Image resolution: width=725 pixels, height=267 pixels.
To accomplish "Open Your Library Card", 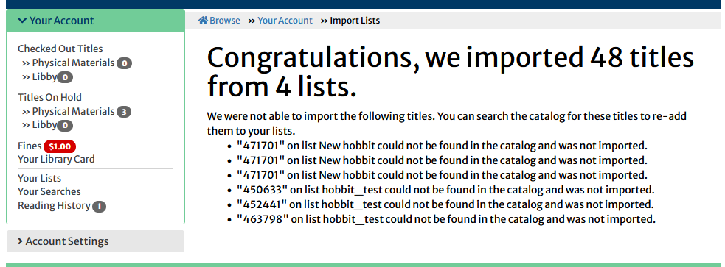I will (x=56, y=159).
